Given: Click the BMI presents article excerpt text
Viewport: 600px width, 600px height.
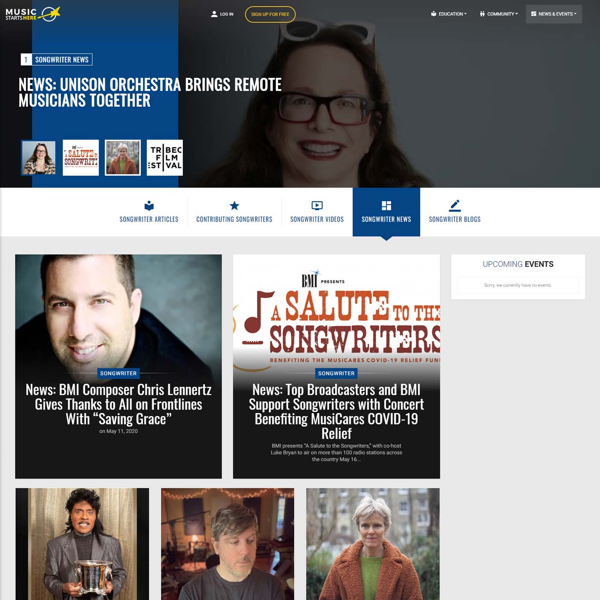Looking at the screenshot, I should pos(337,452).
